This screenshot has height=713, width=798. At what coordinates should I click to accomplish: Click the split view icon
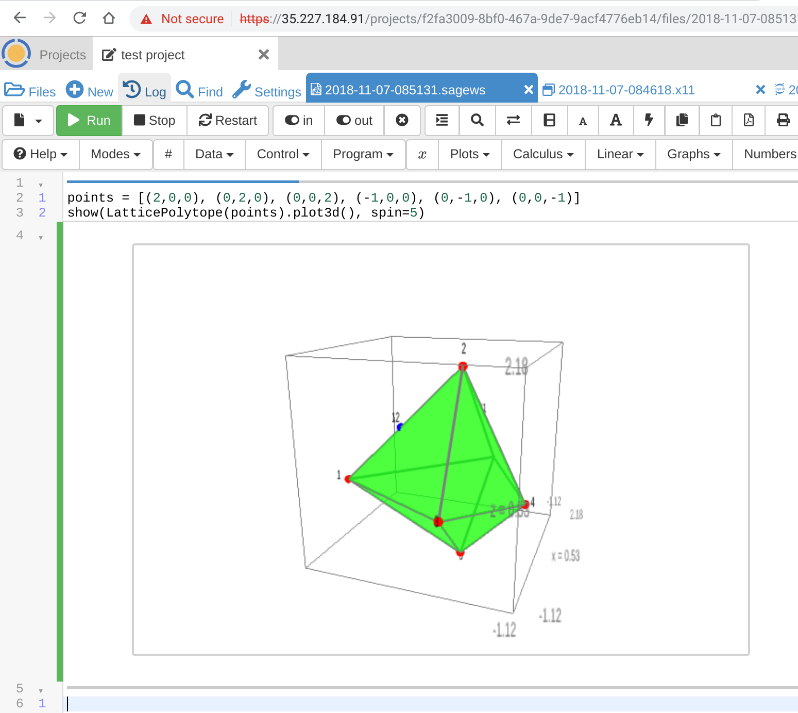tap(549, 121)
